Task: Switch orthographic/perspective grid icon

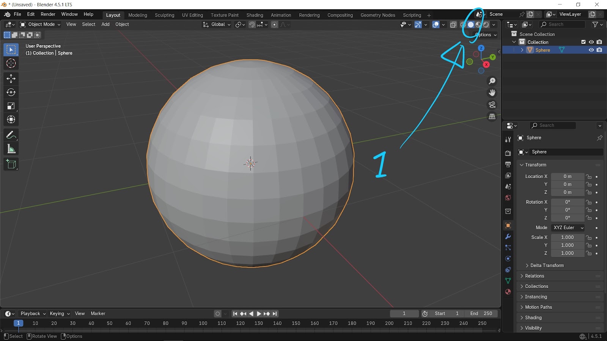Action: coord(492,117)
